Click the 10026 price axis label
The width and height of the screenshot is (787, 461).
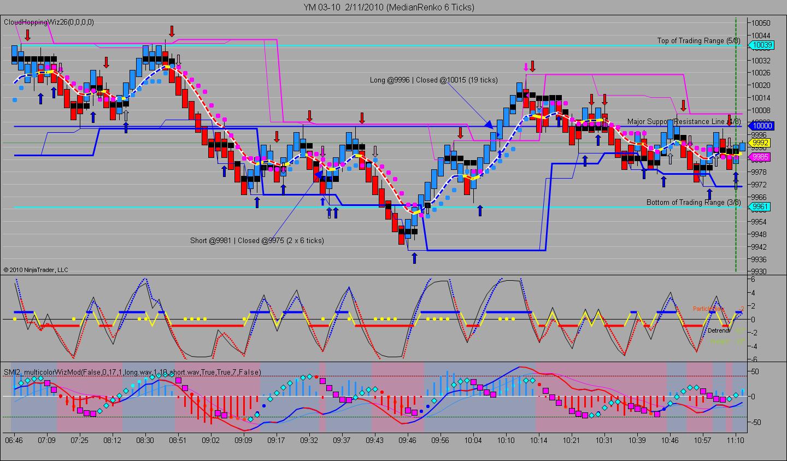pos(761,73)
